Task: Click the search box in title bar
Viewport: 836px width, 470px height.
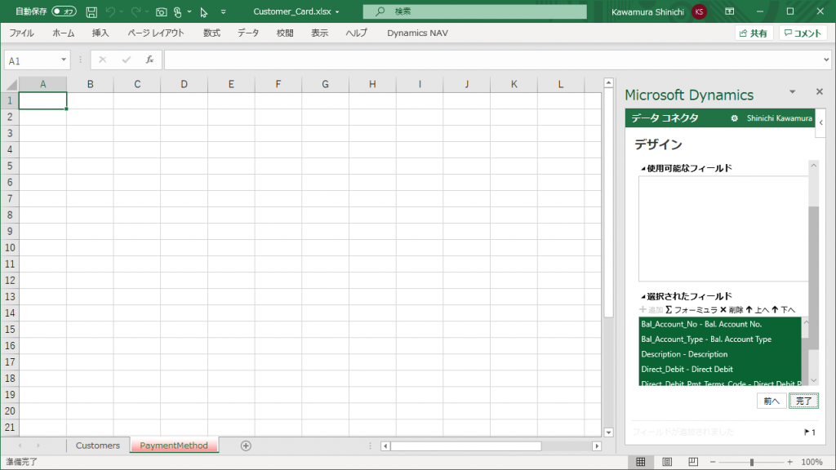Action: coord(474,11)
